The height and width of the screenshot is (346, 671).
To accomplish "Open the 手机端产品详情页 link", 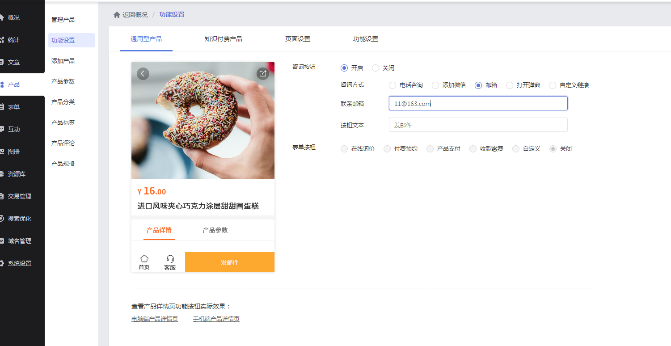I will point(216,319).
